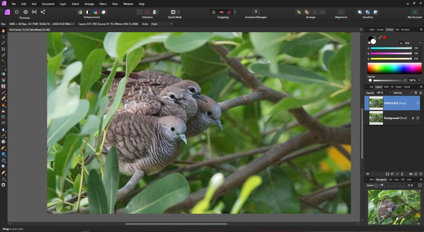Select the Text tool in left toolbar

point(3,179)
